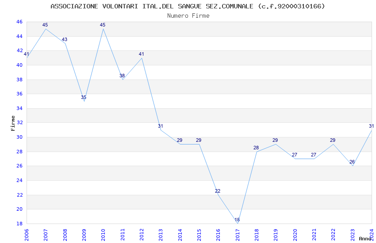Select the 2012 year label on x-axis

point(142,235)
